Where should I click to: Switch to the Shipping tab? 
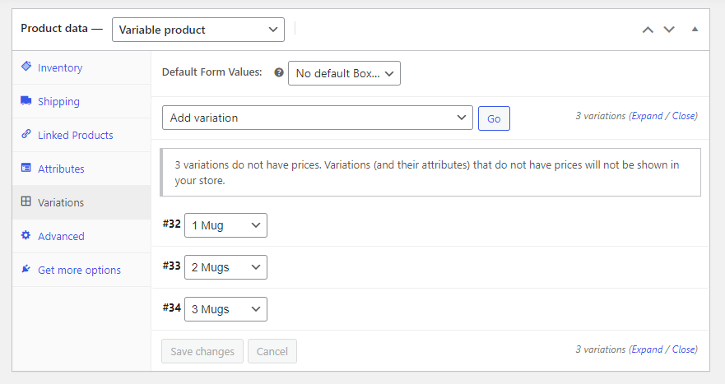click(58, 101)
